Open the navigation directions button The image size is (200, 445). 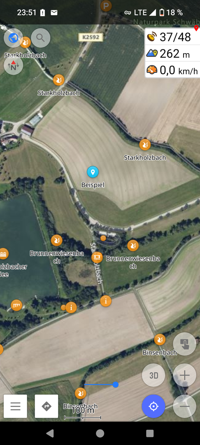[47, 406]
